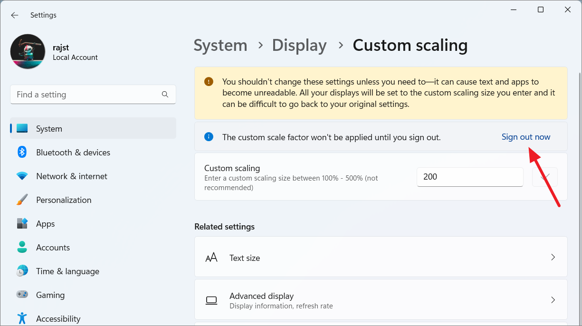Open Advanced display via its chevron
This screenshot has width=582, height=326.
pyautogui.click(x=553, y=300)
